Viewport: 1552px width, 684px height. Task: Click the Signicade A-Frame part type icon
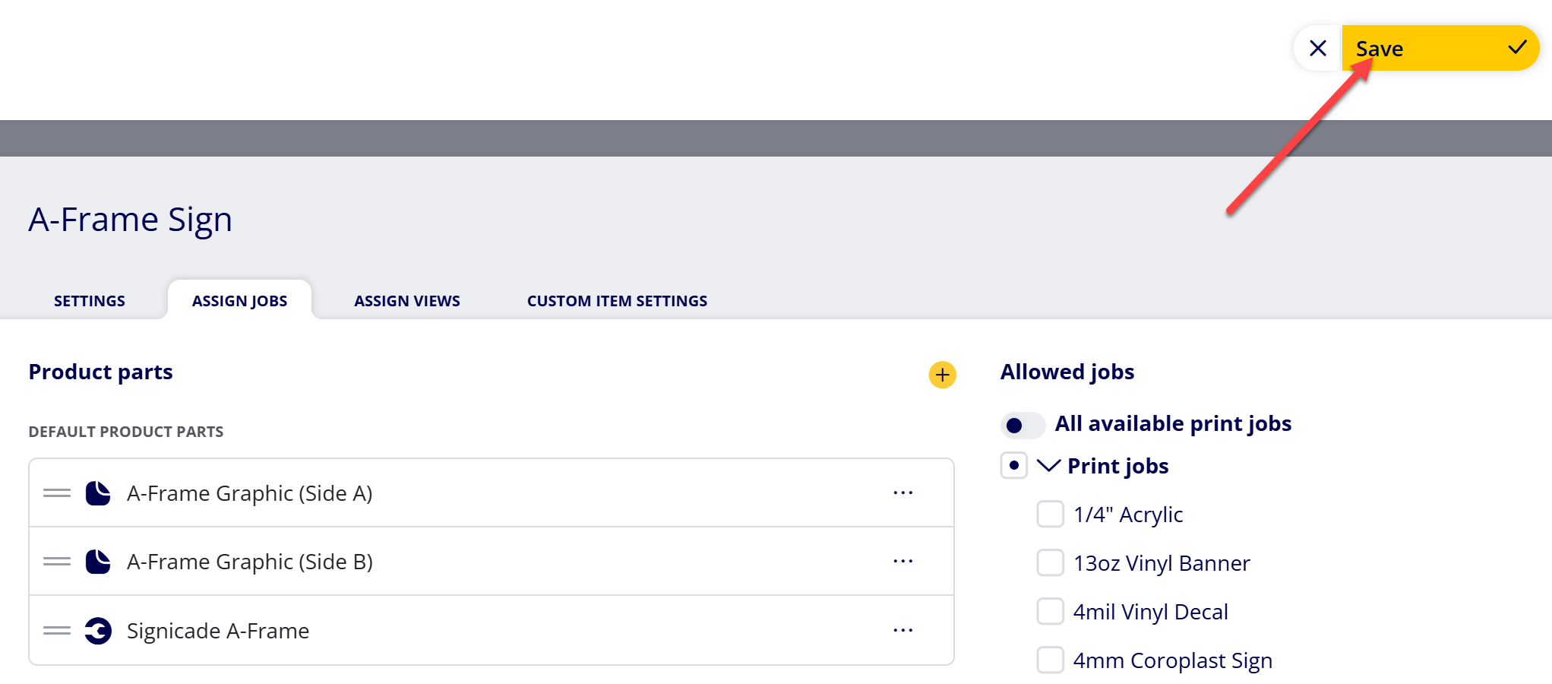(x=98, y=630)
